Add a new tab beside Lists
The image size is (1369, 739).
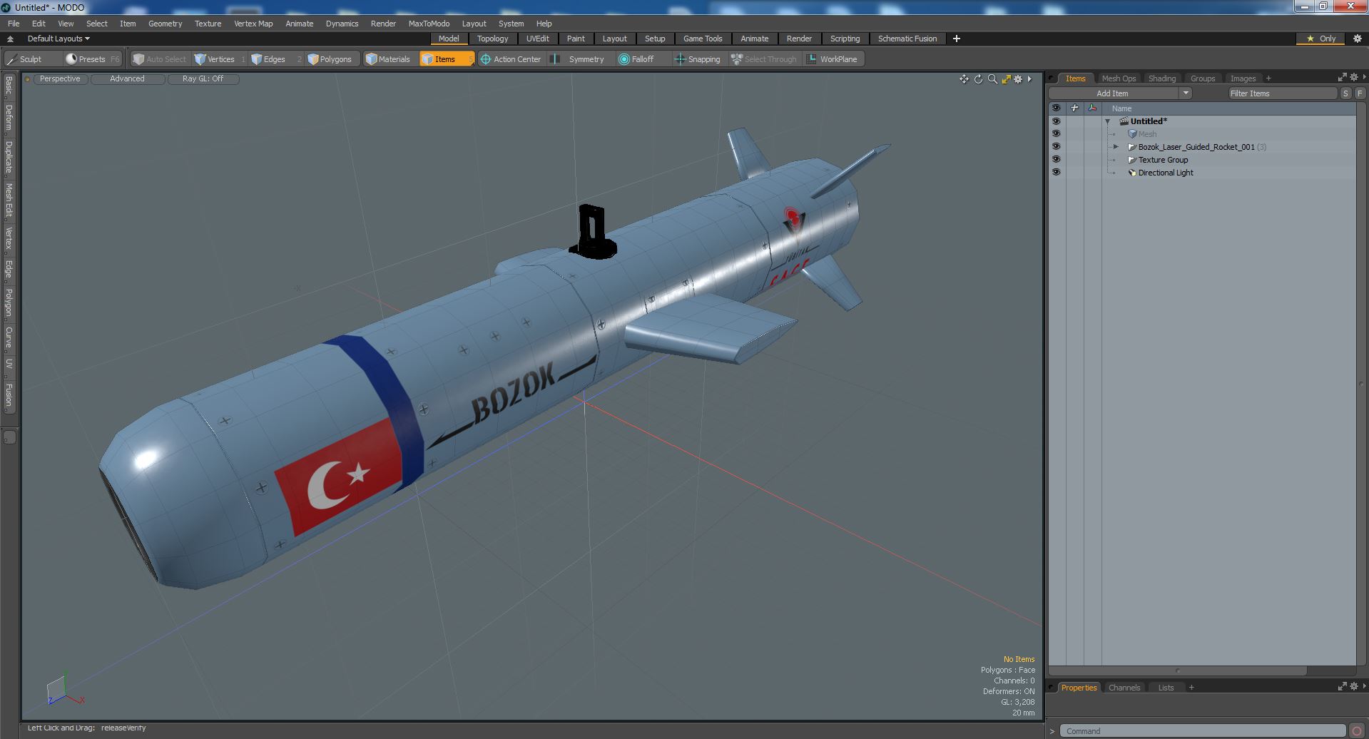click(1191, 688)
